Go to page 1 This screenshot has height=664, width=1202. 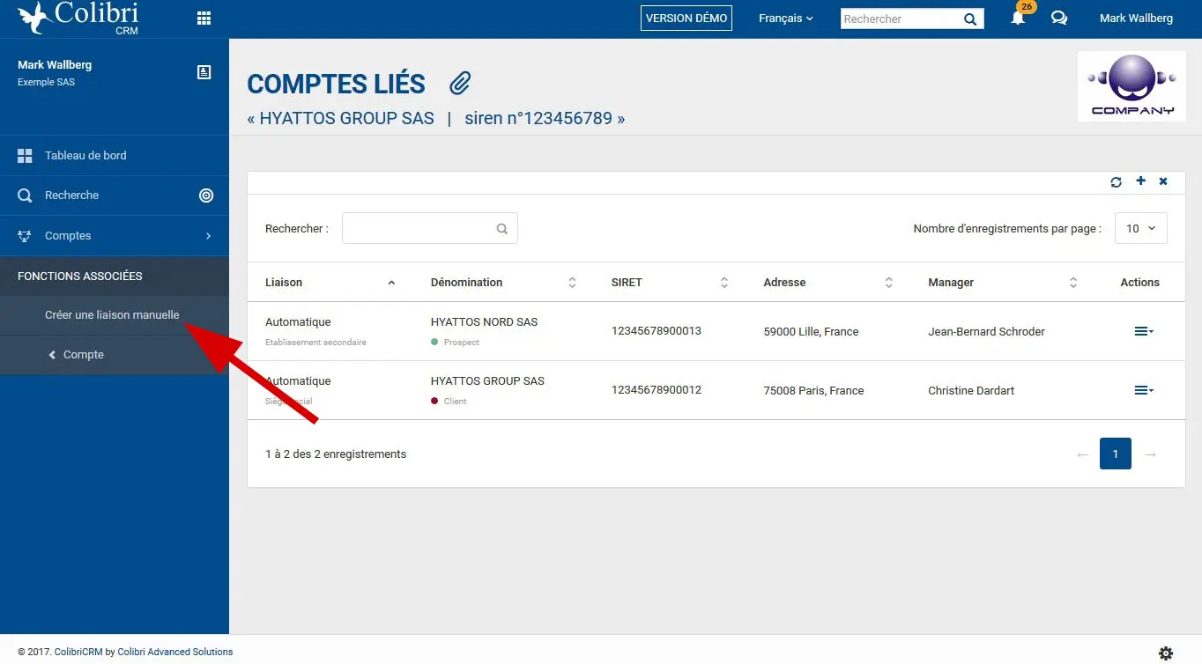click(1116, 454)
